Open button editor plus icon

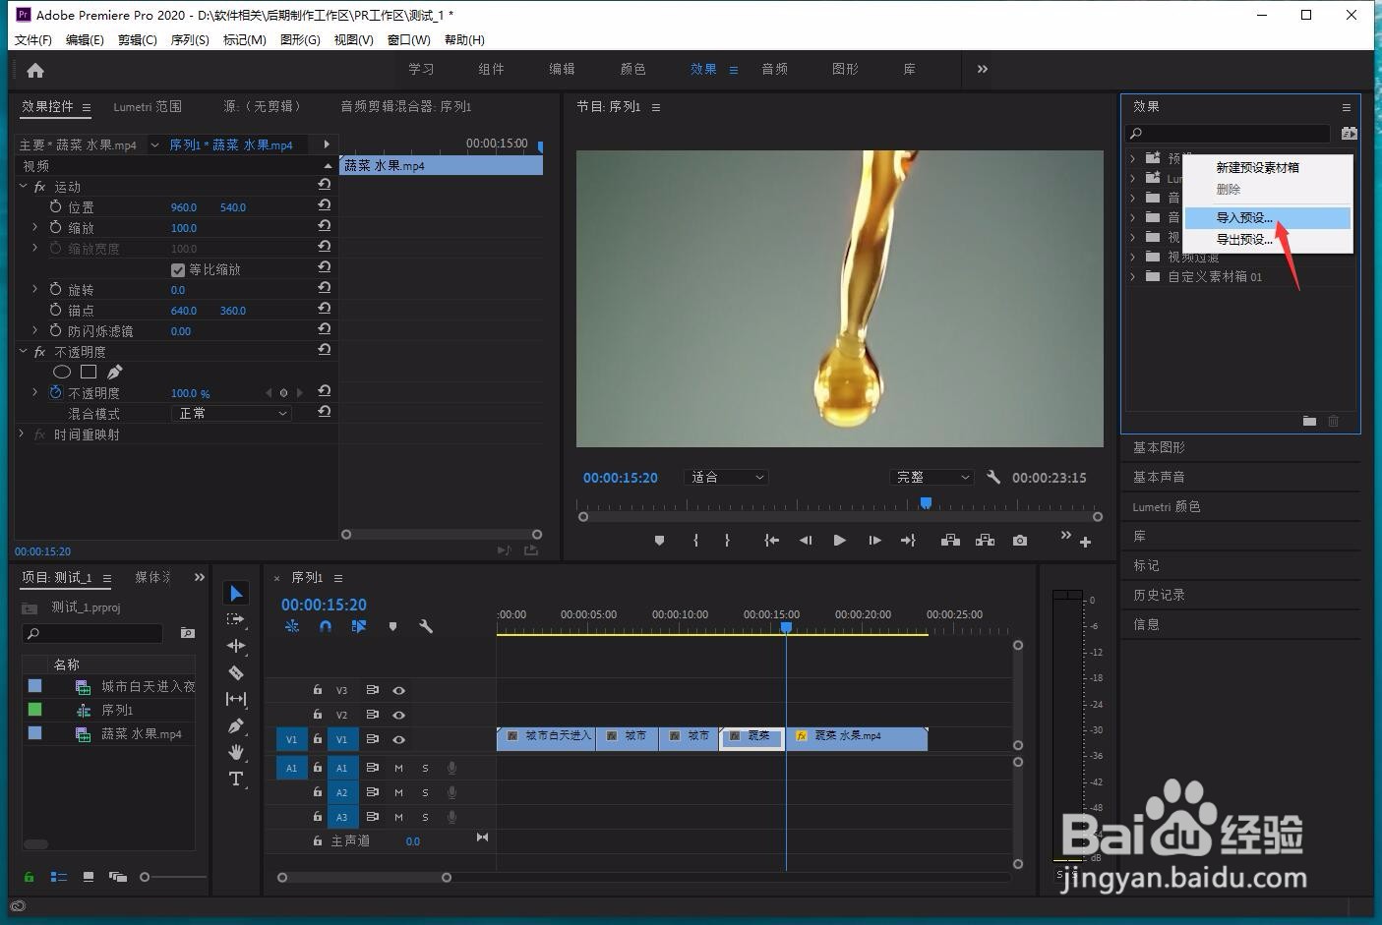[x=1085, y=542]
